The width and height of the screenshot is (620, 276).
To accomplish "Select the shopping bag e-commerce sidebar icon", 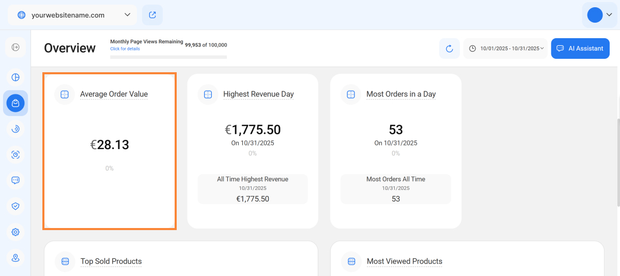I will pos(16,103).
